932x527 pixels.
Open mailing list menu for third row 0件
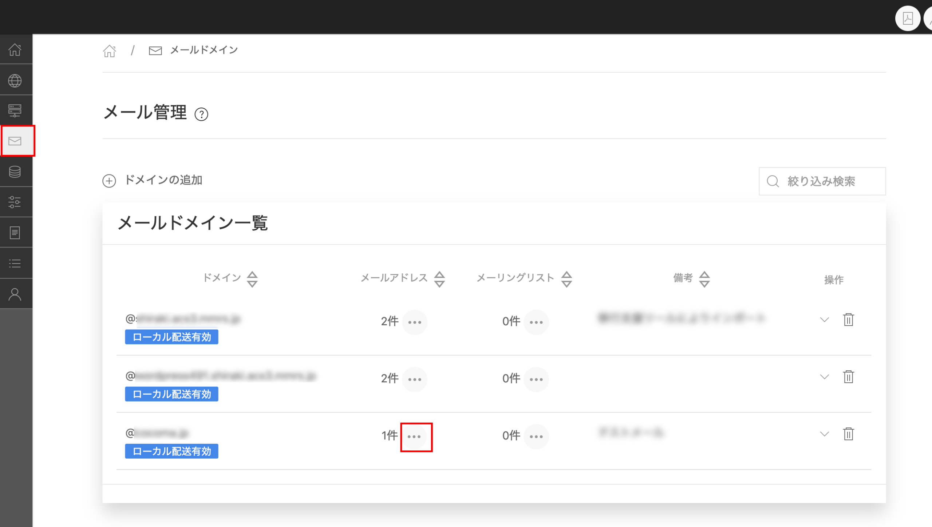536,436
